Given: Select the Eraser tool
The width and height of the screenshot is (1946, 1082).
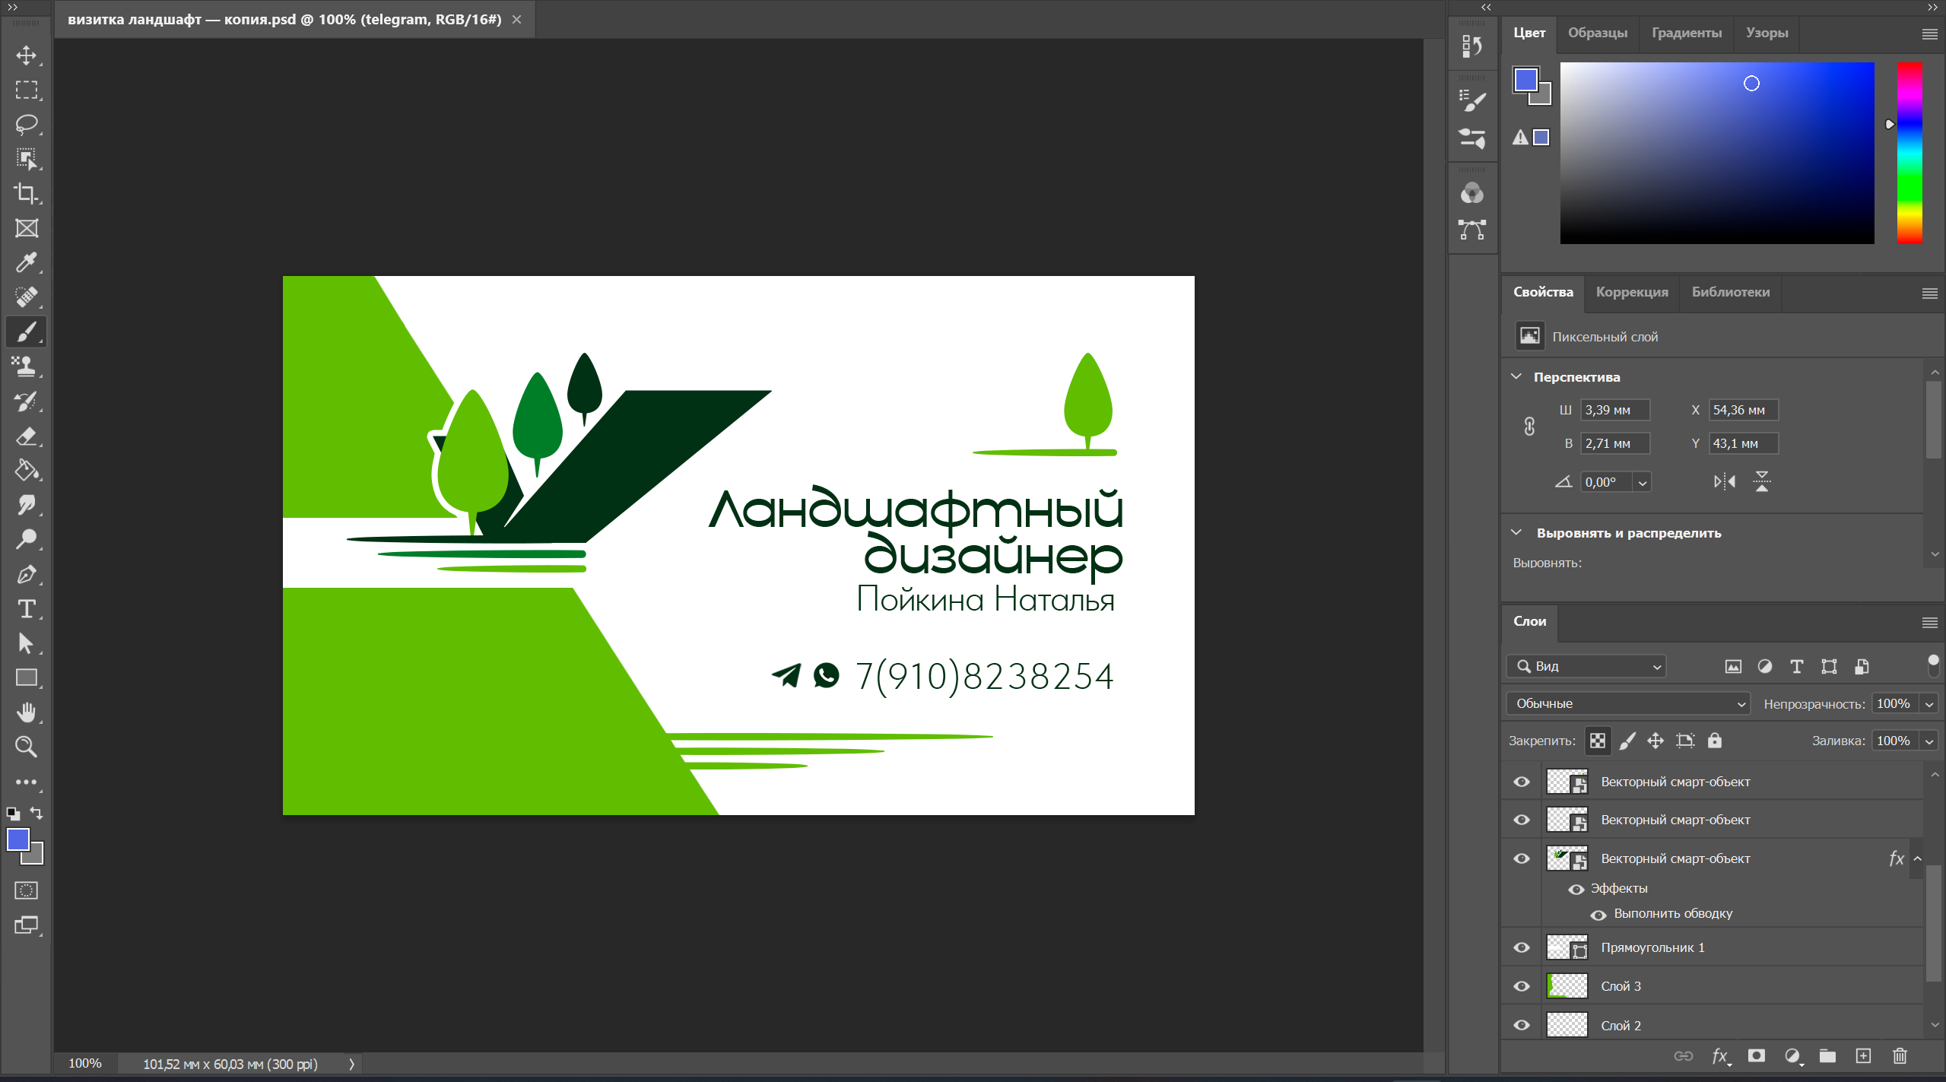Looking at the screenshot, I should point(27,436).
